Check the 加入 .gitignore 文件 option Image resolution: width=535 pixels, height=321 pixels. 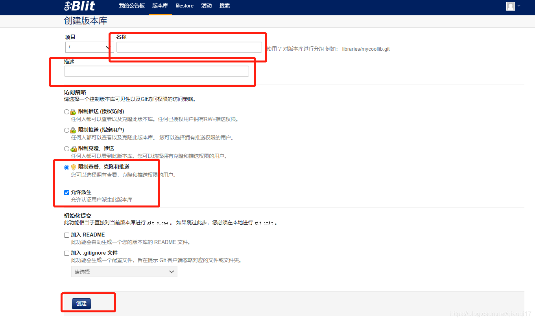pyautogui.click(x=66, y=253)
